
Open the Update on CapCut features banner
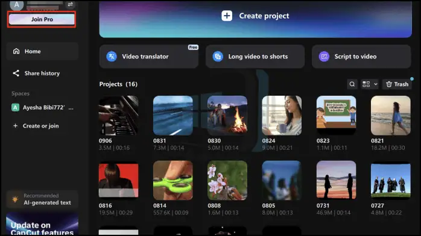pyautogui.click(x=42, y=224)
